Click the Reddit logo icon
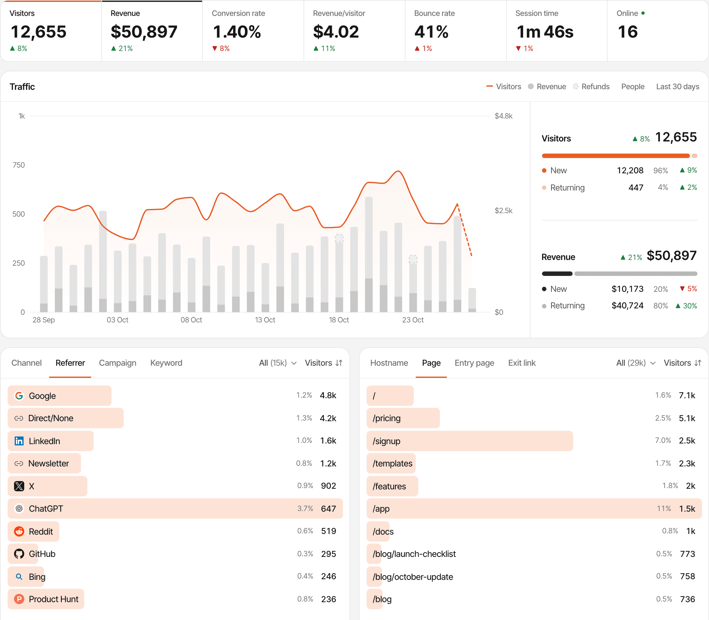Viewport: 709px width, 620px height. (19, 531)
